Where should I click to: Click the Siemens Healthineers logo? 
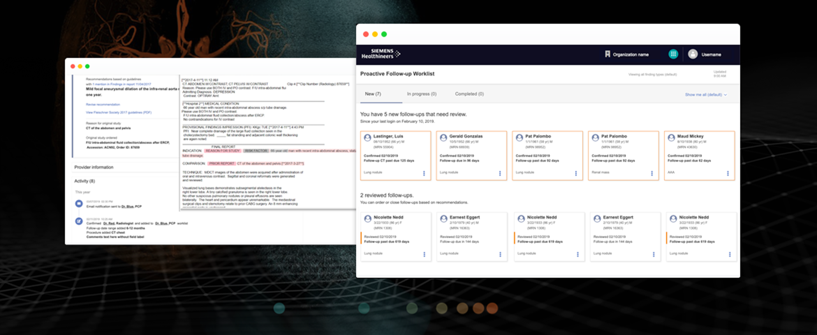pos(381,54)
